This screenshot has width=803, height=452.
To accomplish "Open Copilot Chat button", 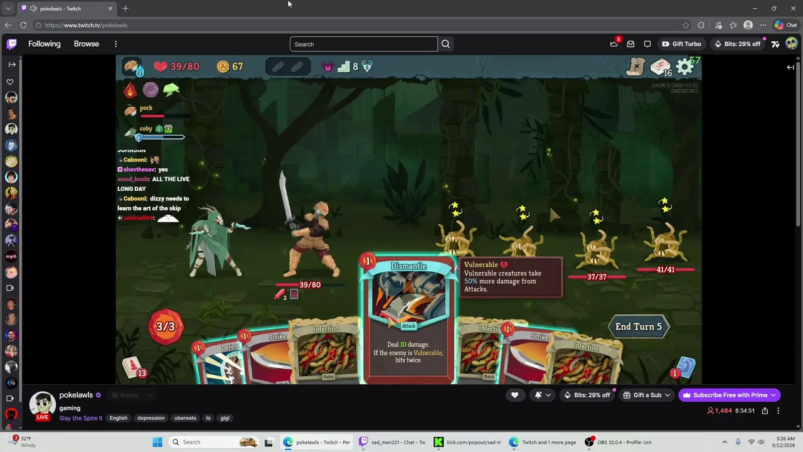I will (785, 25).
